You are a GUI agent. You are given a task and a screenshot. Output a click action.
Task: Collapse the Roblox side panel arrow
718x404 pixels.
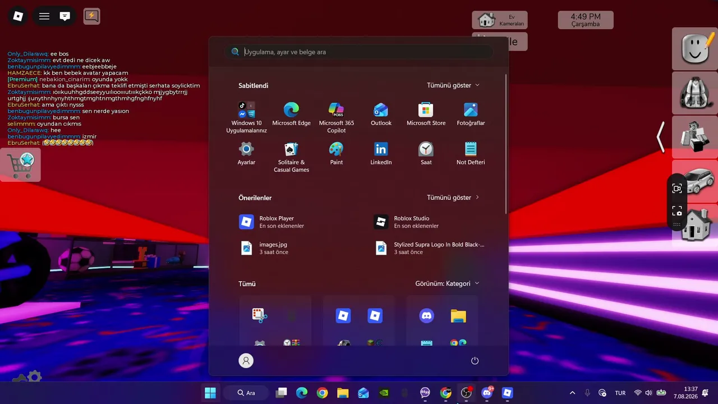point(661,137)
